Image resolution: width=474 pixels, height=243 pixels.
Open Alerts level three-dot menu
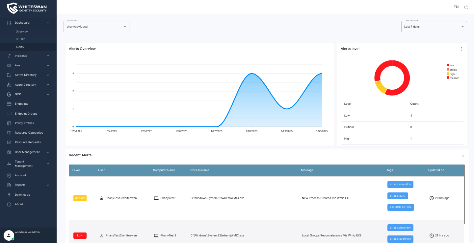(x=461, y=49)
